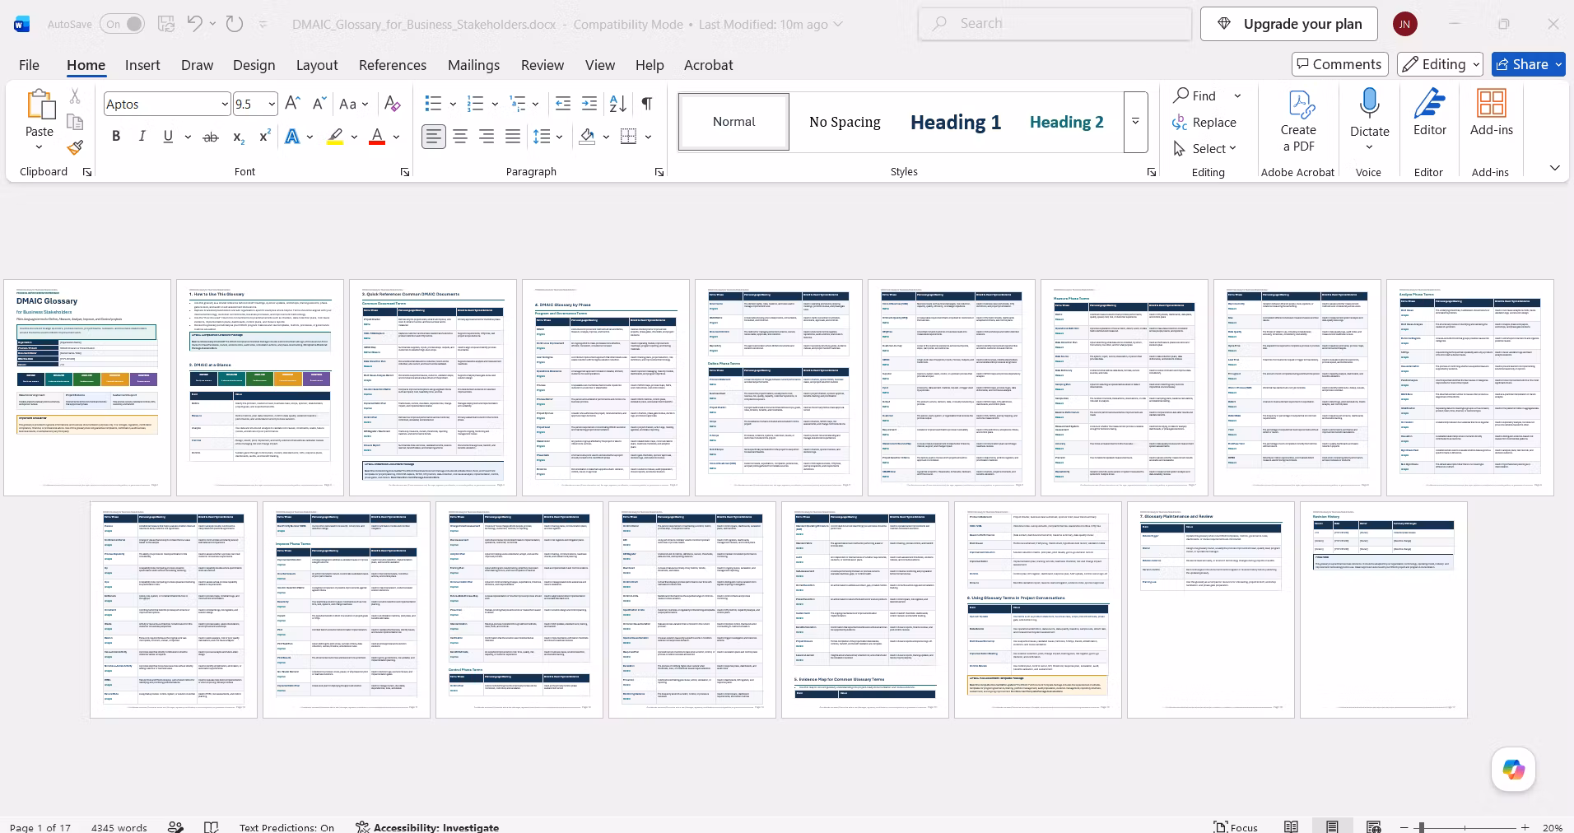
Task: Click the Clear All Formatting icon
Action: tap(393, 104)
